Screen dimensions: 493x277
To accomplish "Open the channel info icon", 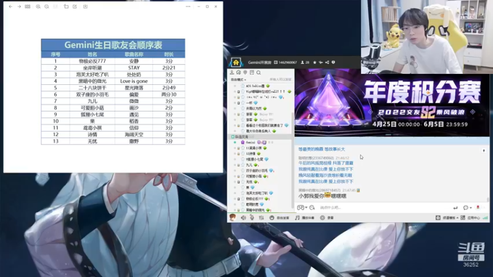I will (x=333, y=63).
